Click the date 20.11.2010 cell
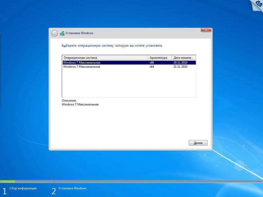Screen dimensions: 263x197 pos(181,63)
